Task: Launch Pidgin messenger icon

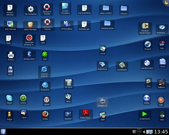Action: pos(10,116)
